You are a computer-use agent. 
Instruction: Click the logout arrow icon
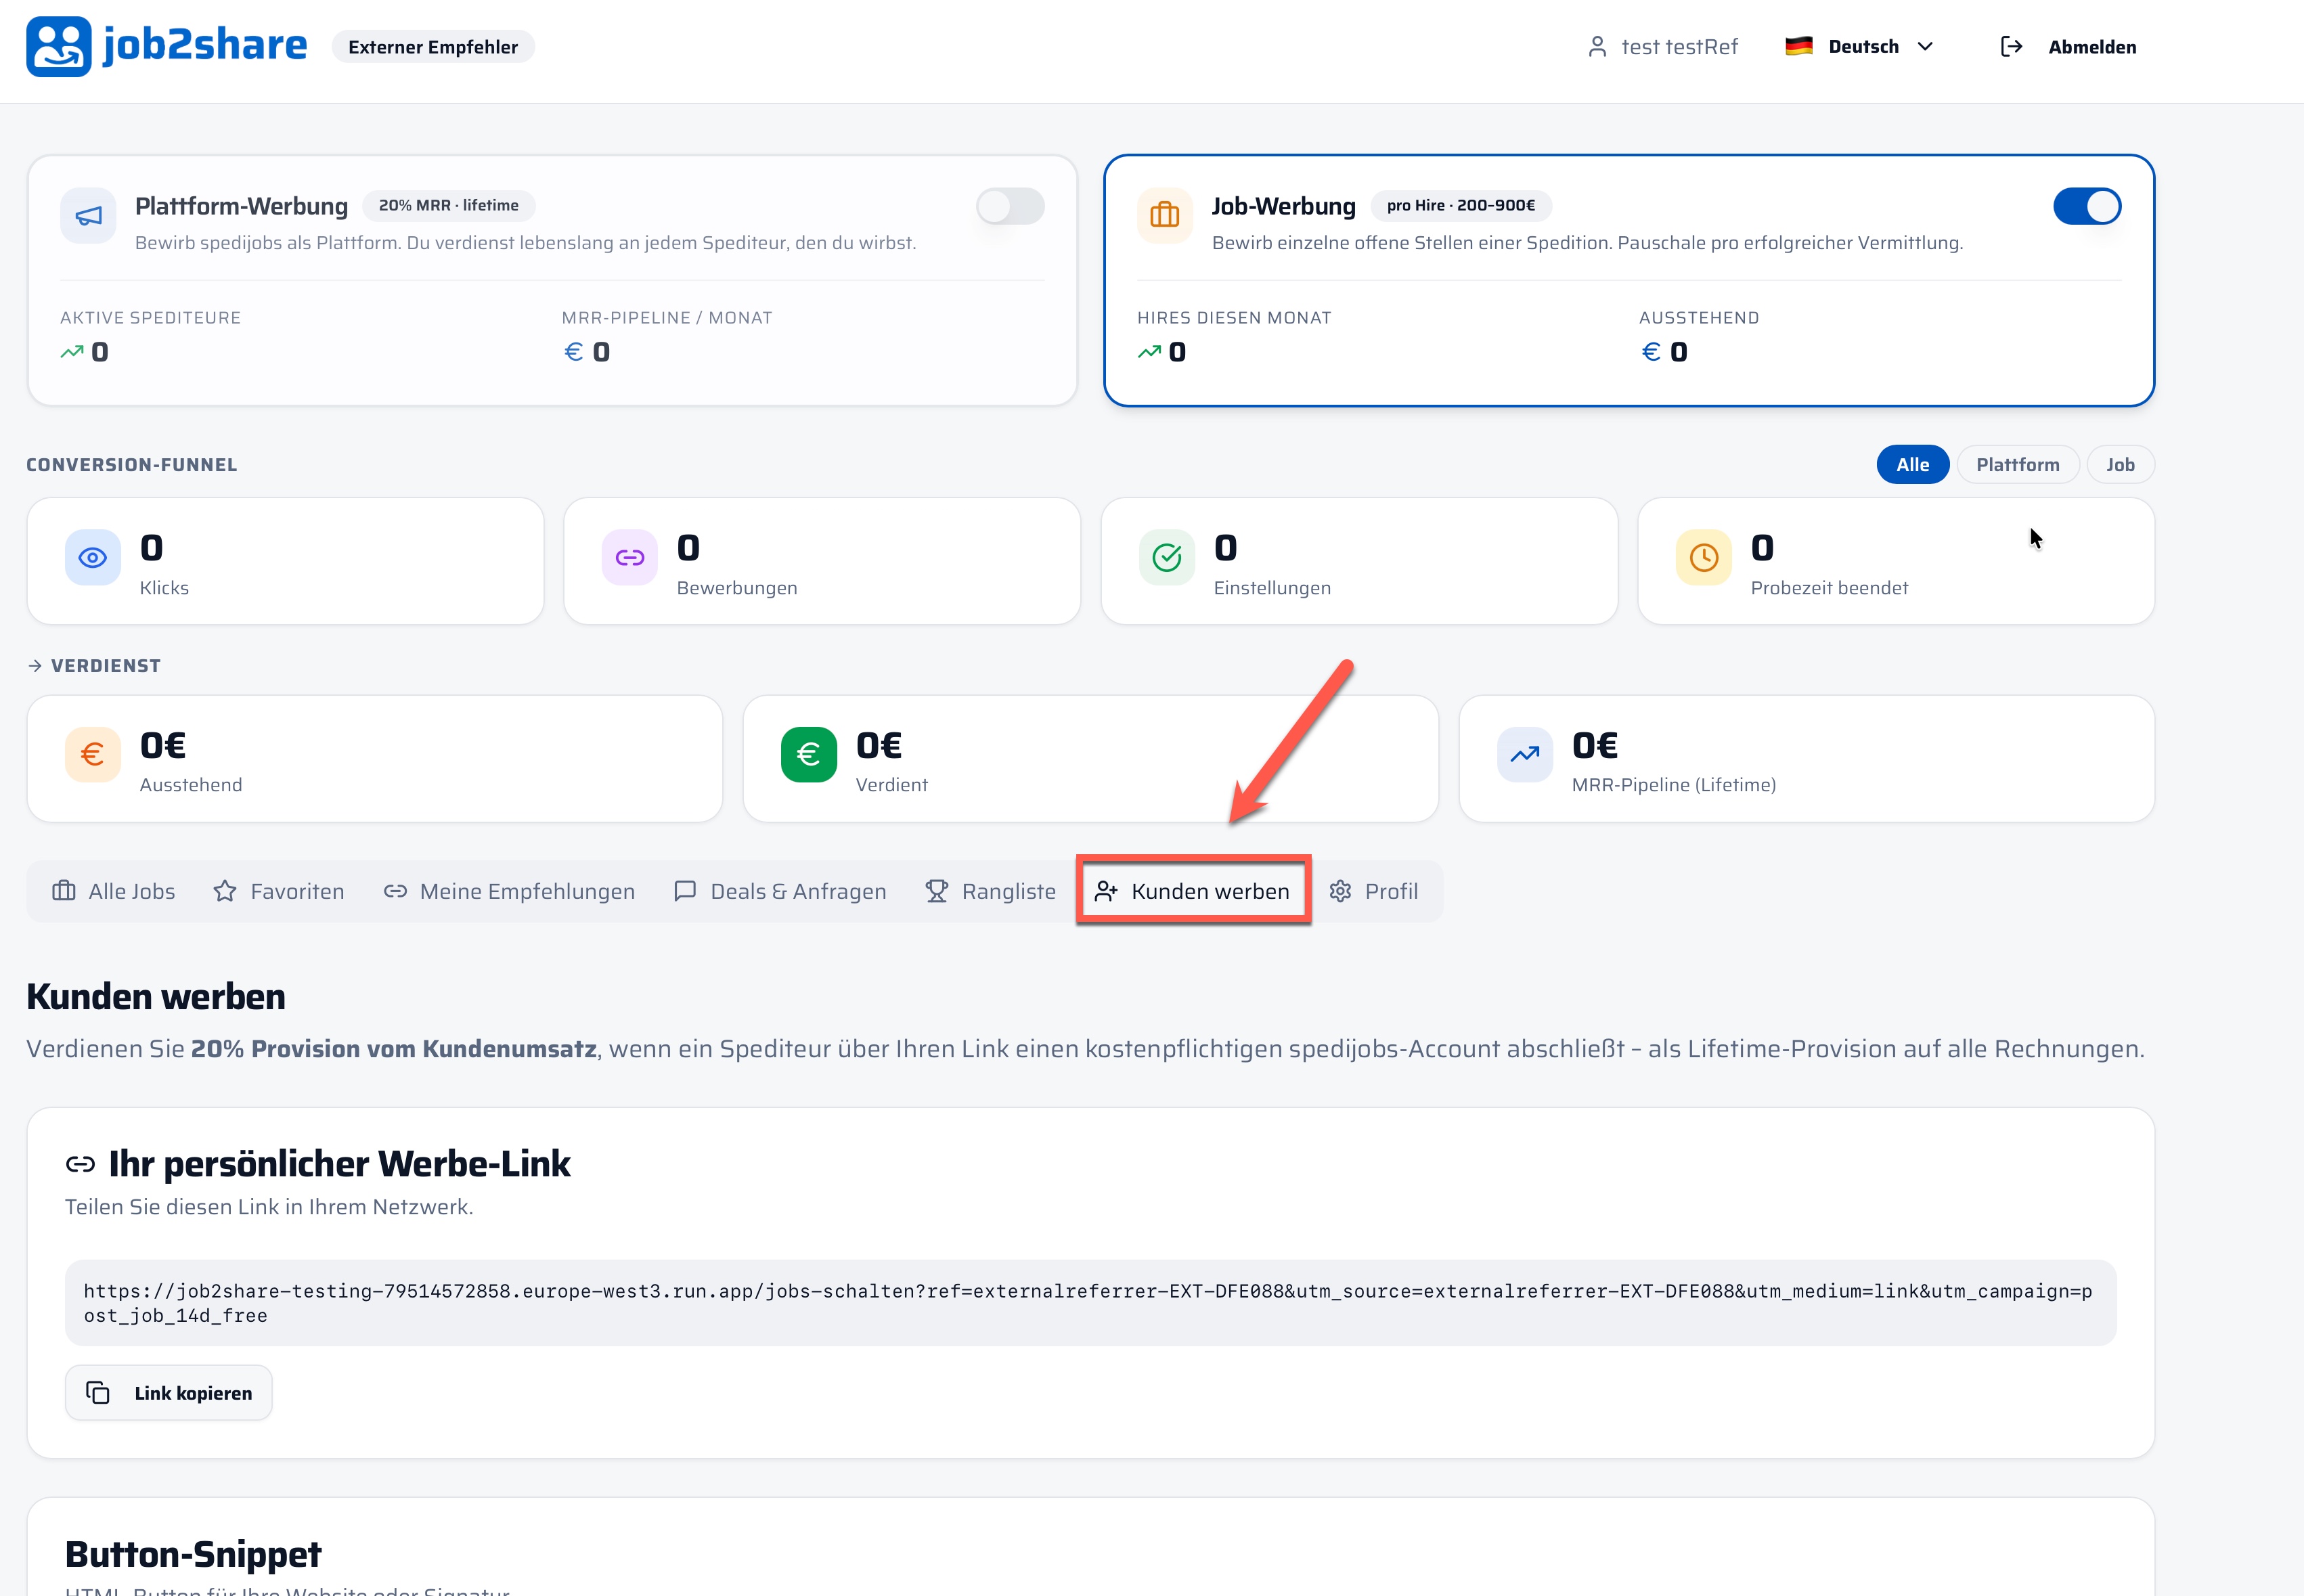click(x=2011, y=47)
